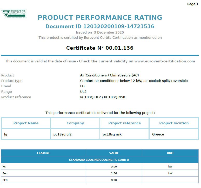
Task: Click the Pec feature cell
Action: pos(43,173)
